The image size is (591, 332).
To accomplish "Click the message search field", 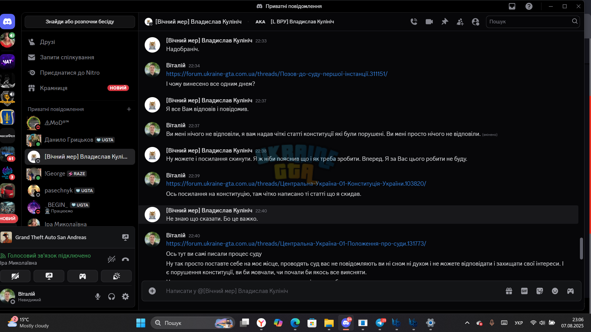I will point(533,22).
